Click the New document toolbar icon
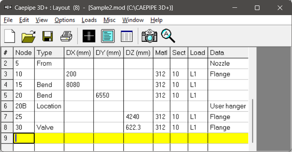The height and width of the screenshot is (152, 292). 10,36
